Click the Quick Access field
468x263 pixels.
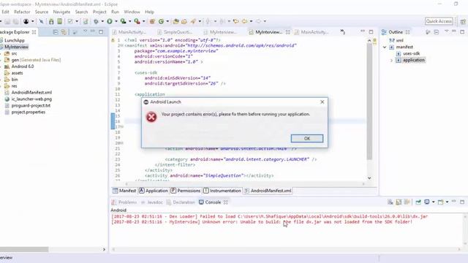click(x=439, y=21)
